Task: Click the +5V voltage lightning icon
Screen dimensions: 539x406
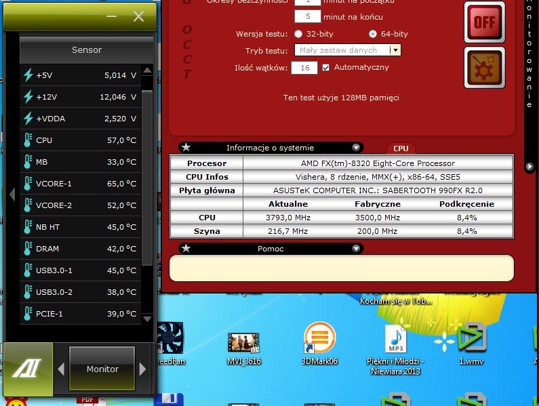Action: [x=28, y=75]
